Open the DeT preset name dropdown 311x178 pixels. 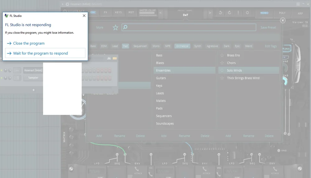click(x=185, y=15)
